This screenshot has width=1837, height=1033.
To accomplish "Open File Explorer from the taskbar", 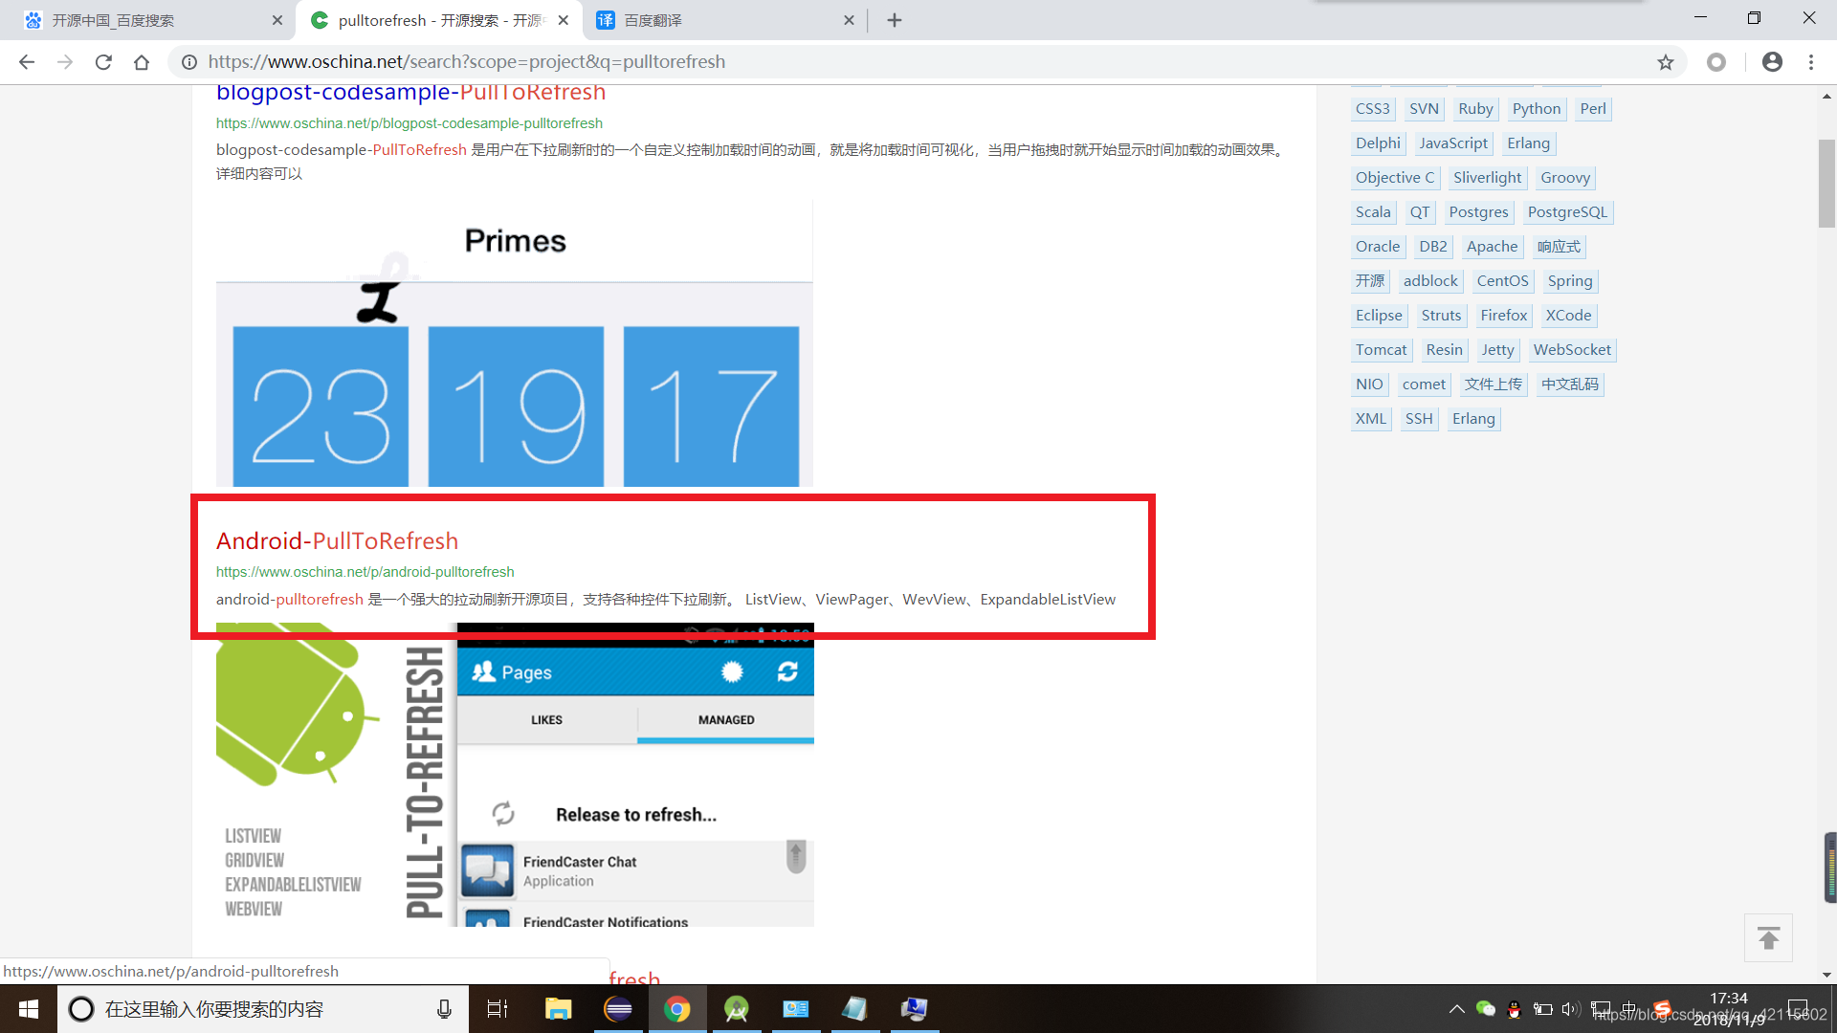I will (558, 1009).
